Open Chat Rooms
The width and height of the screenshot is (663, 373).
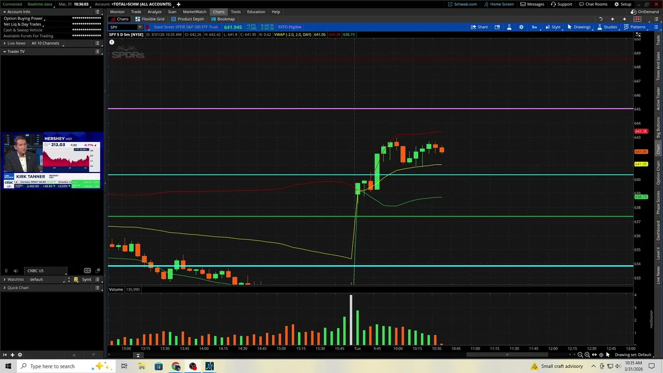593,4
